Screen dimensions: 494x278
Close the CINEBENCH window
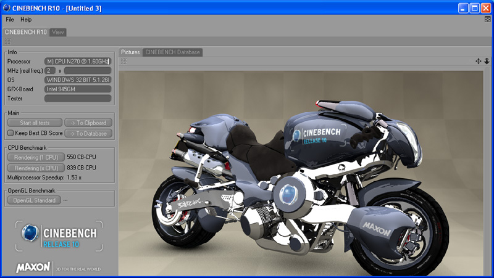486,8
